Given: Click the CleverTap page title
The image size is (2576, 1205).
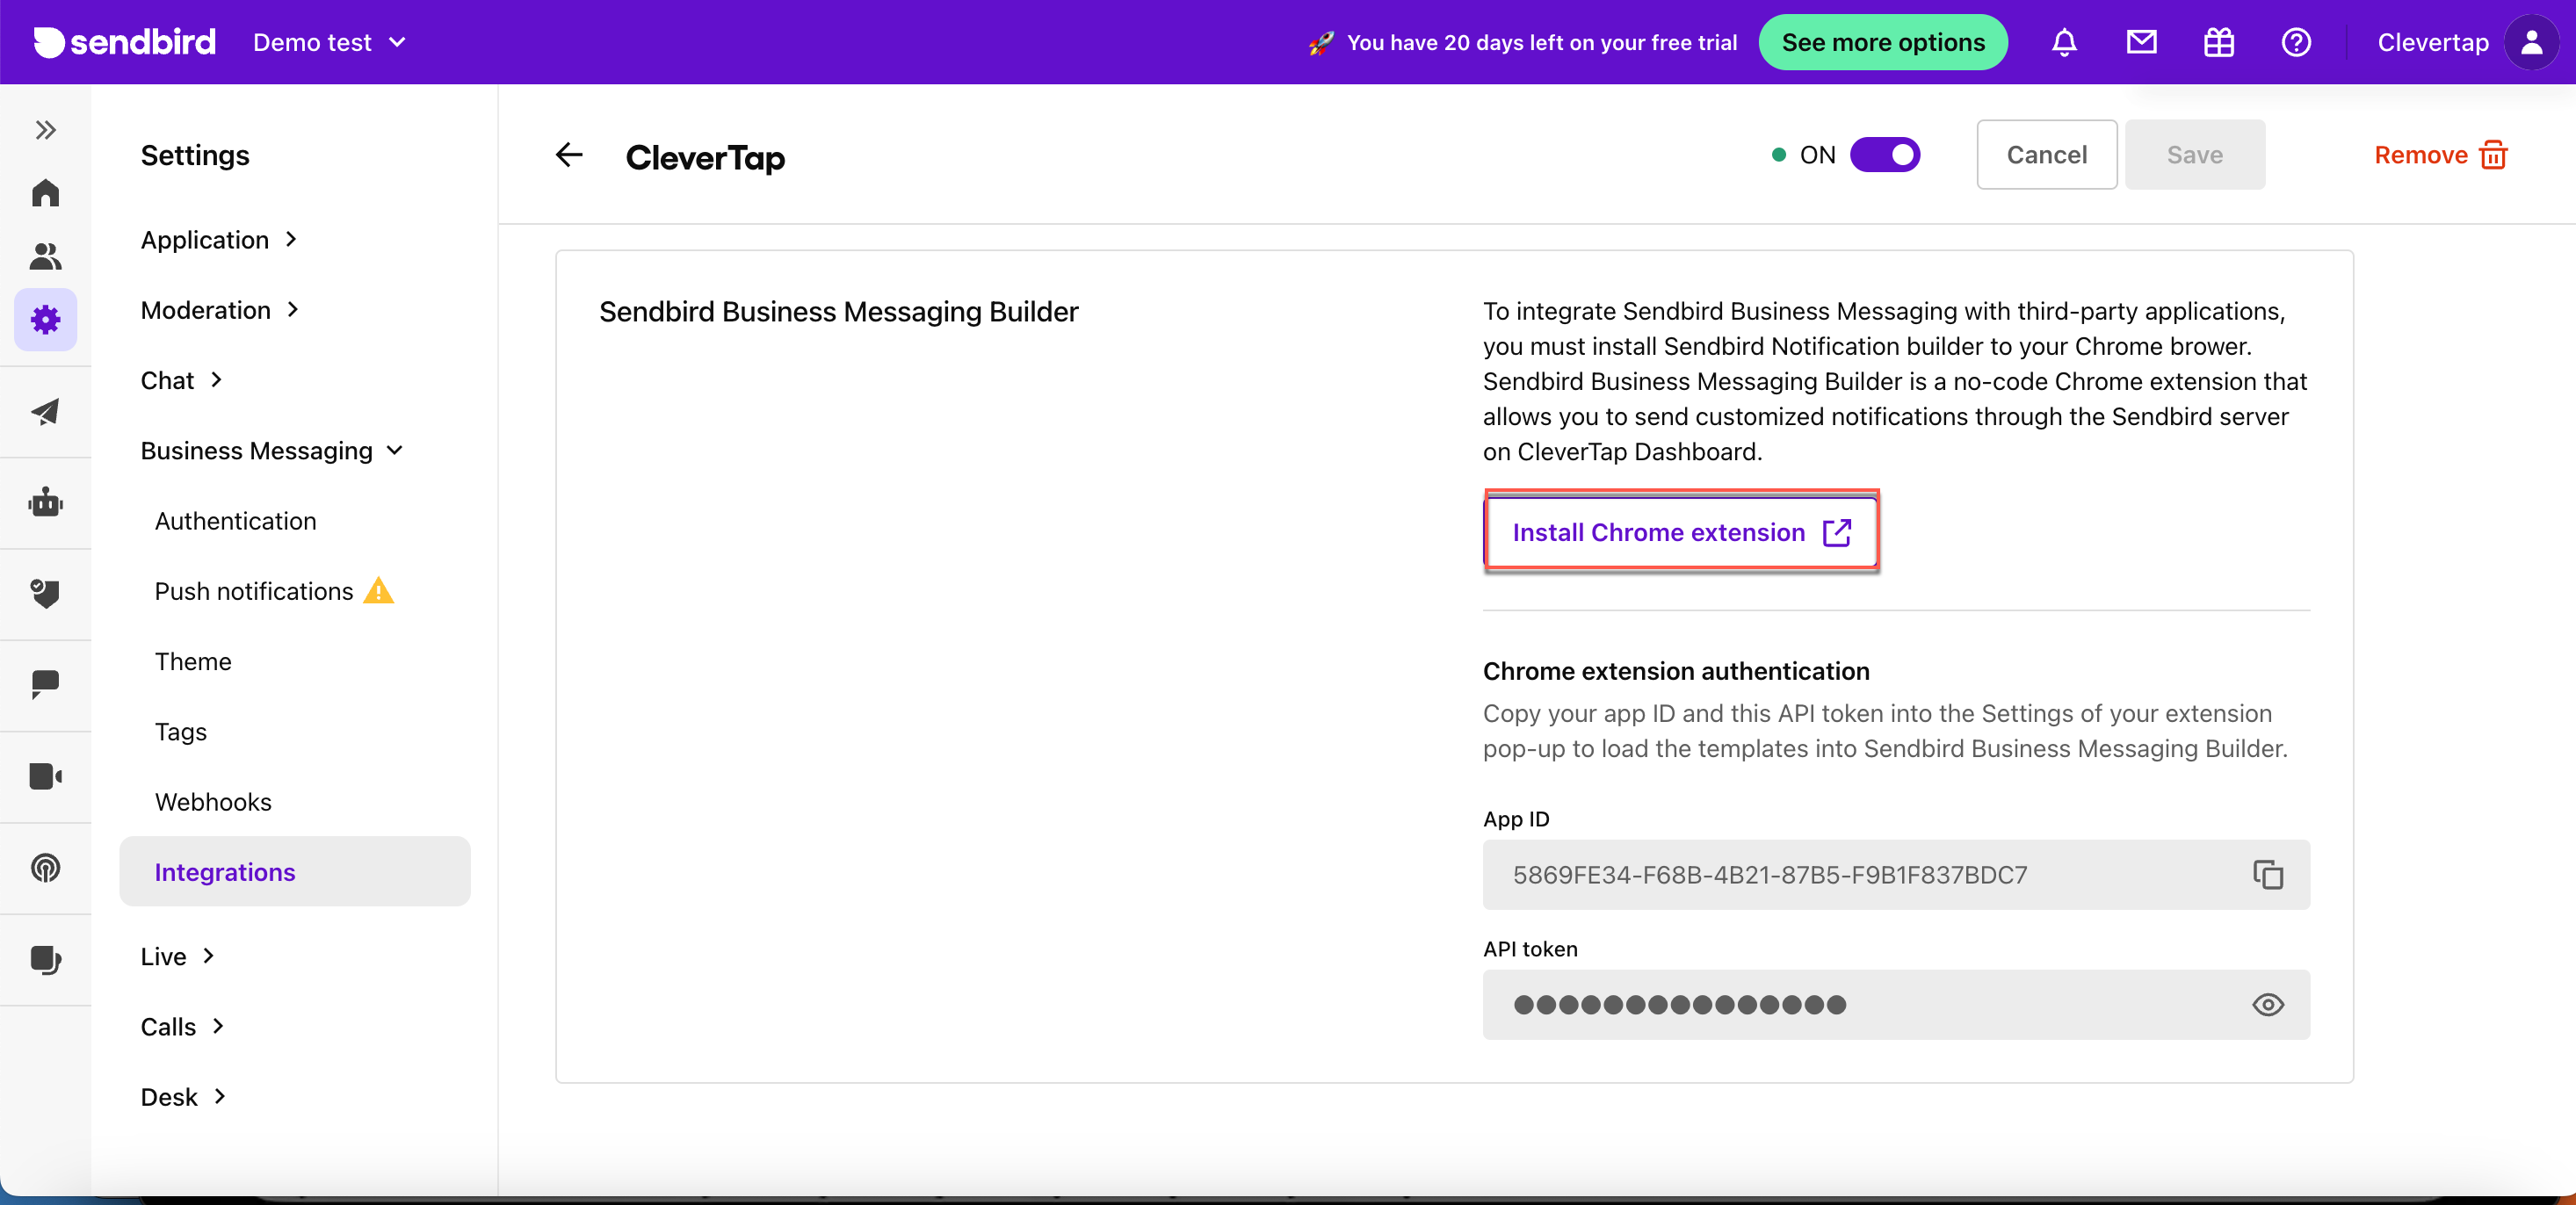Looking at the screenshot, I should (x=705, y=157).
